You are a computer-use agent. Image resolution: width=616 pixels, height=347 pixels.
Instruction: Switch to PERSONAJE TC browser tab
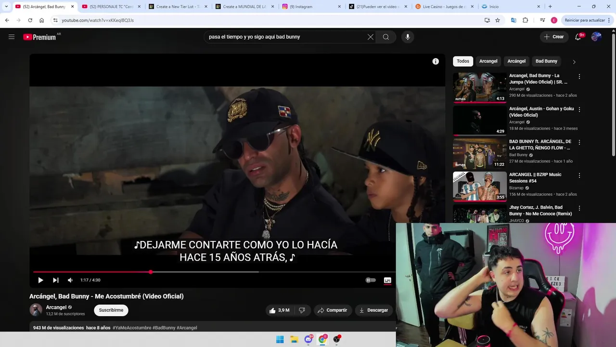click(111, 7)
